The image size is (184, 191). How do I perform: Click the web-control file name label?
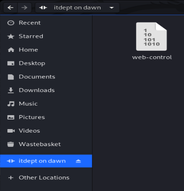tap(152, 57)
